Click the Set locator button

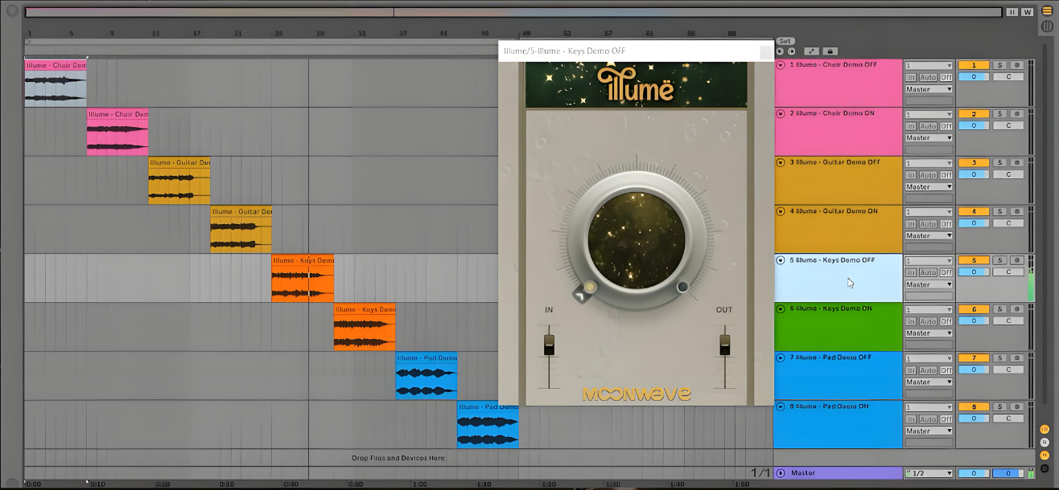(x=785, y=41)
